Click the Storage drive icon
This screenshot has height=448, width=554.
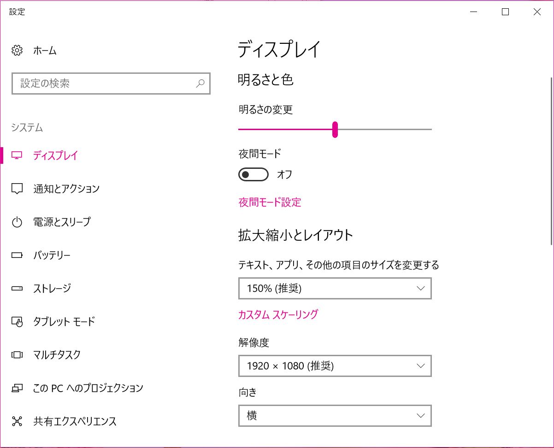click(x=17, y=289)
